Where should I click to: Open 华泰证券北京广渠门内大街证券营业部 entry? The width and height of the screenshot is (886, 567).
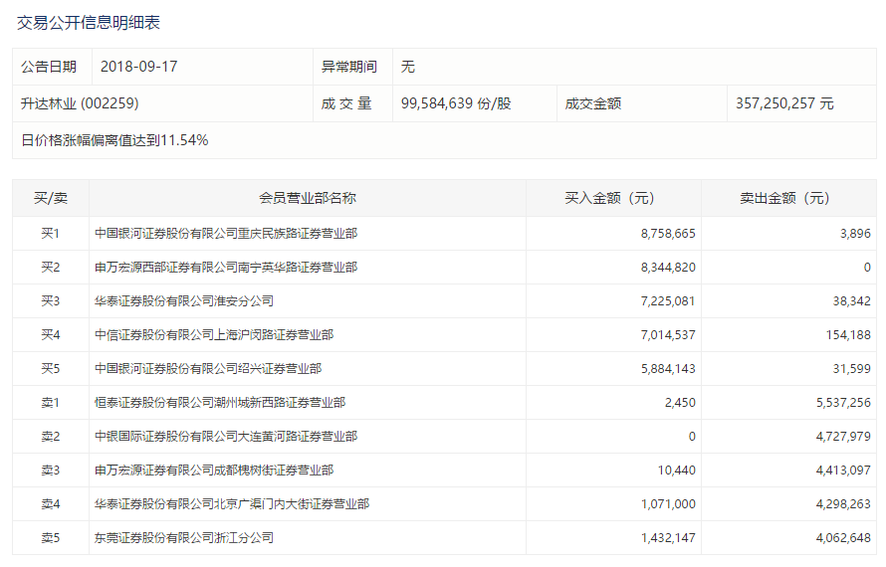pyautogui.click(x=231, y=504)
